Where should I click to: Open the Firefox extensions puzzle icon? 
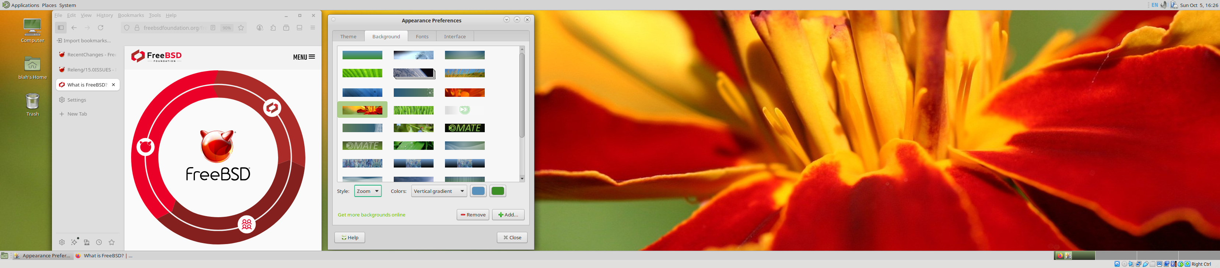pos(273,28)
